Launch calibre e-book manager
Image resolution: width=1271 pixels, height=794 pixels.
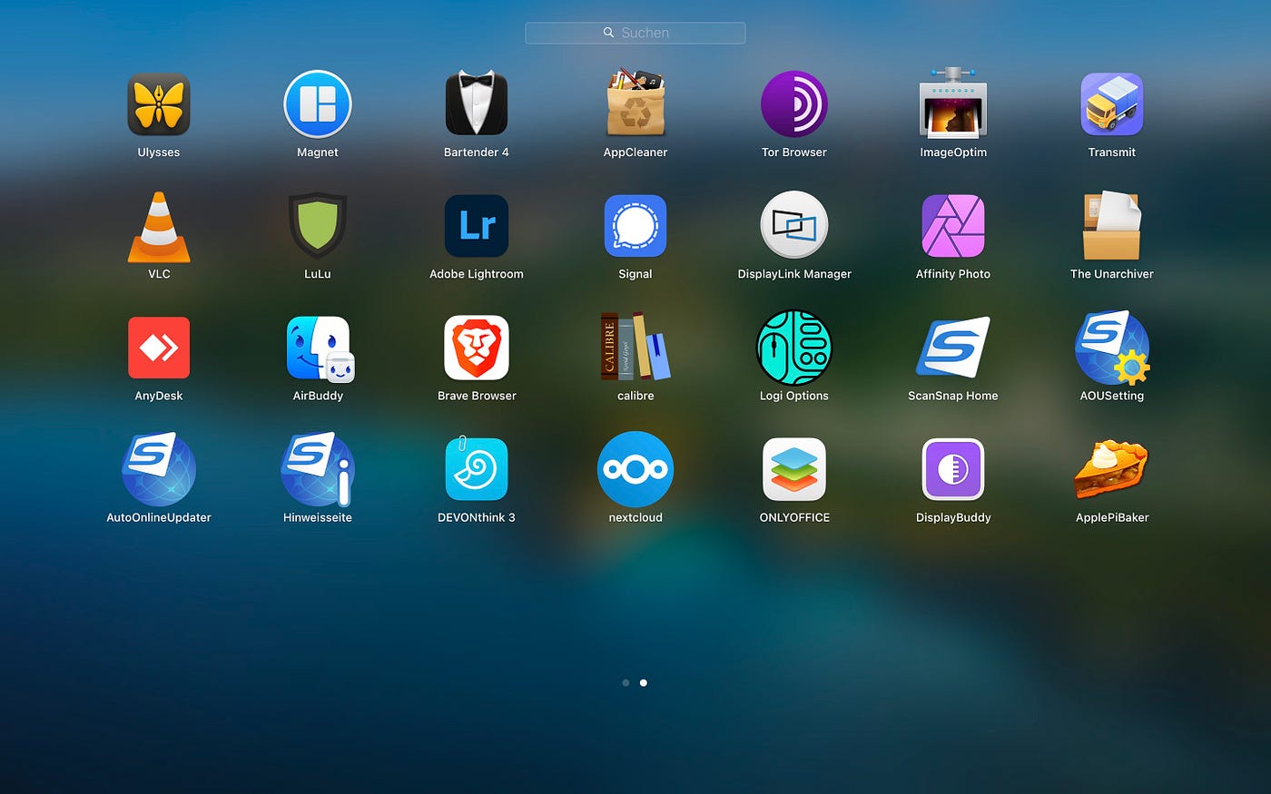pyautogui.click(x=635, y=346)
